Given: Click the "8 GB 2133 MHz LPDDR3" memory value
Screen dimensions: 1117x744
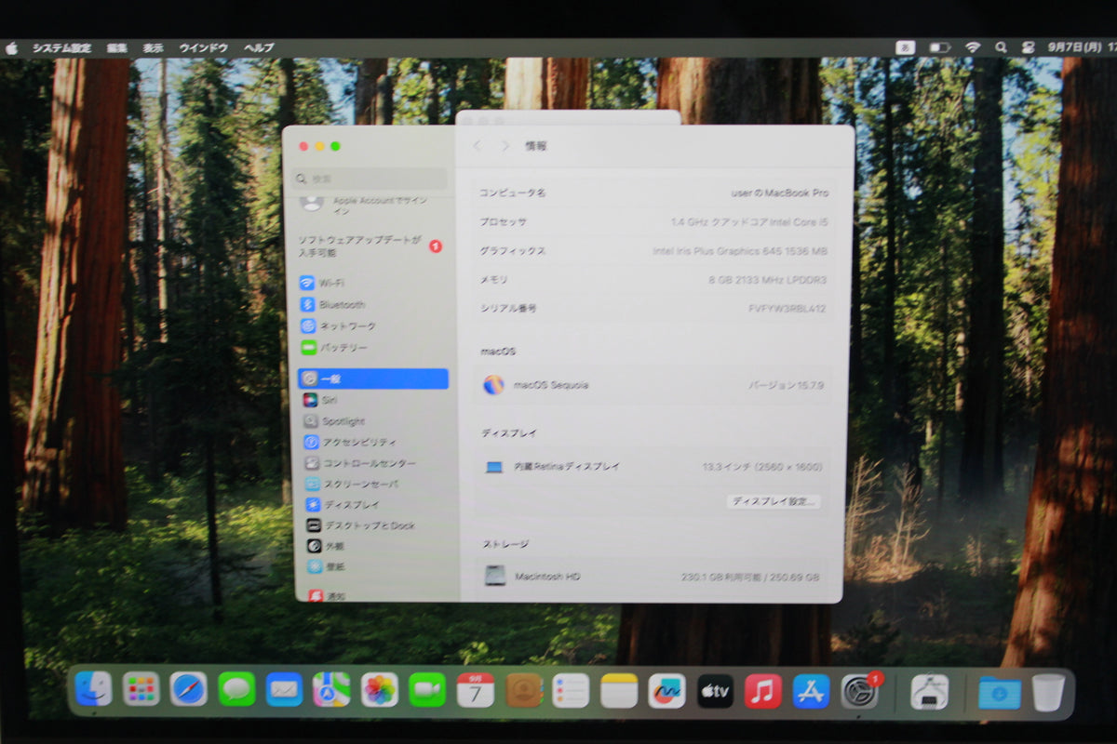Looking at the screenshot, I should pos(768,280).
